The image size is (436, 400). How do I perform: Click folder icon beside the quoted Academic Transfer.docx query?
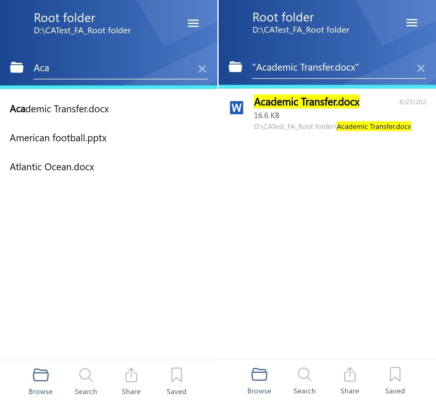235,67
